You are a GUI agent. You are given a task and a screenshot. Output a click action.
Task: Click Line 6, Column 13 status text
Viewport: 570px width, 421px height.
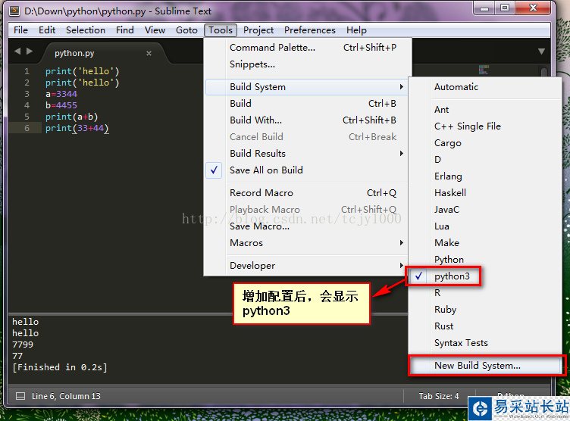click(66, 396)
